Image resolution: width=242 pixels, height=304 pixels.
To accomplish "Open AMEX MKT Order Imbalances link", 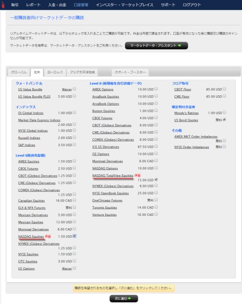I will (x=196, y=137).
